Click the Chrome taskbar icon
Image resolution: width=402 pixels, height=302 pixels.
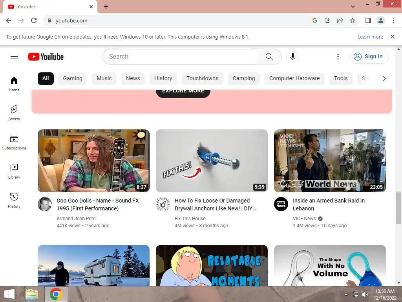coord(56,294)
